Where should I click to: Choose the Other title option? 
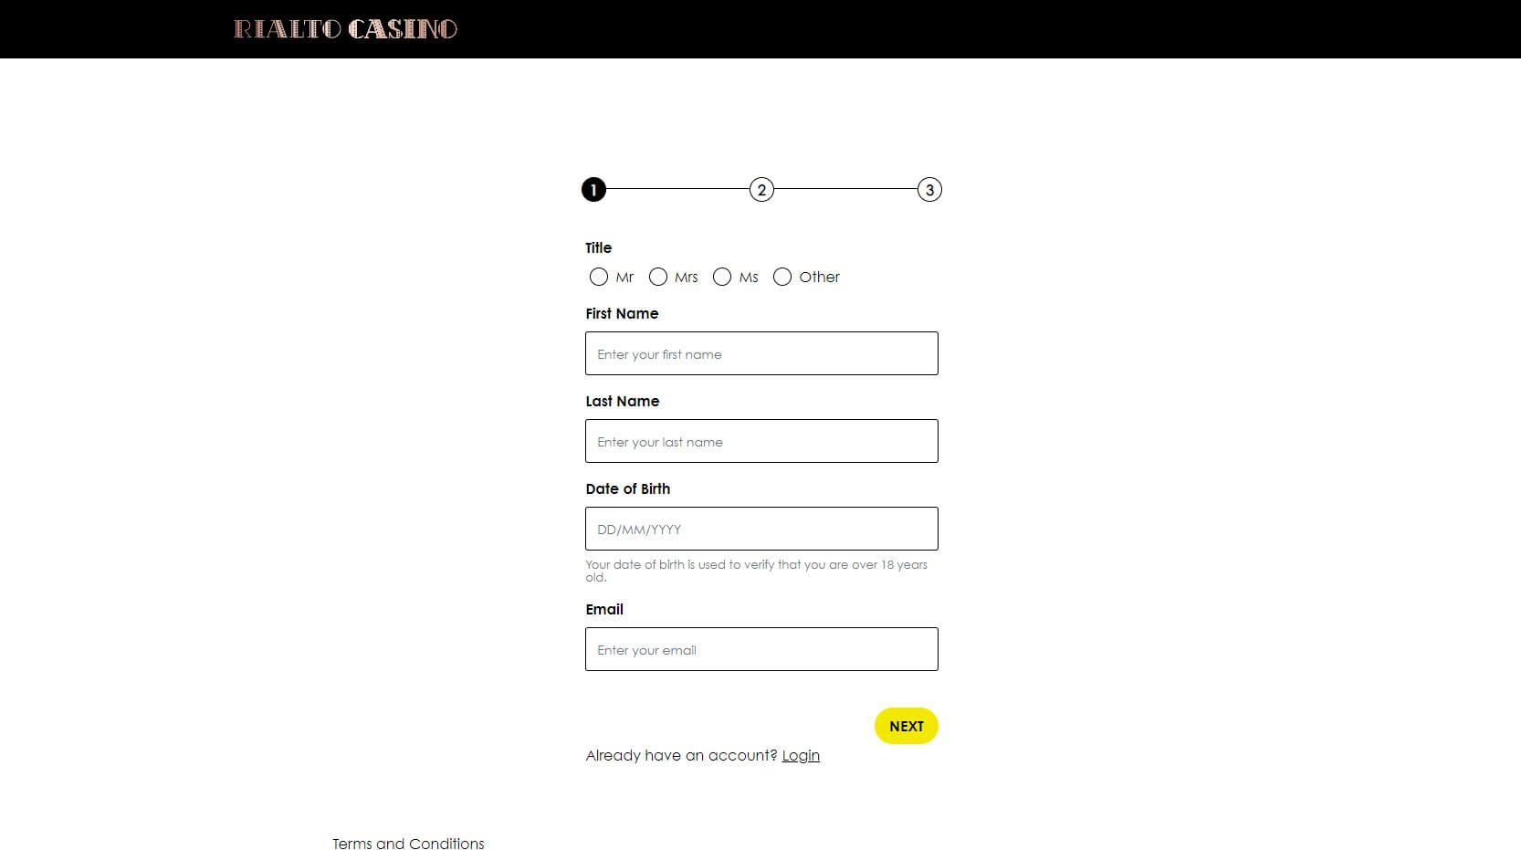click(782, 277)
